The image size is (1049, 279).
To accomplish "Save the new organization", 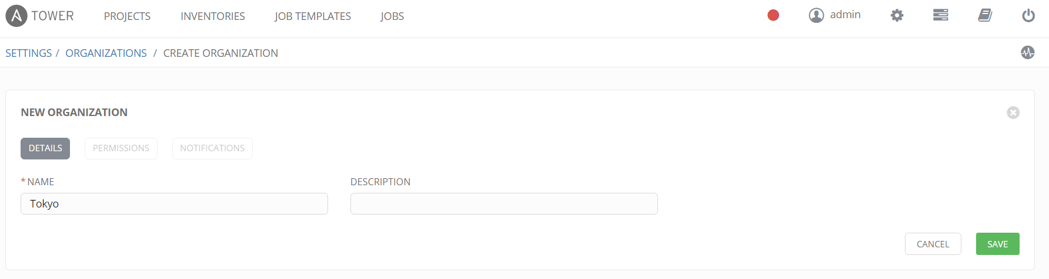I will coord(998,244).
